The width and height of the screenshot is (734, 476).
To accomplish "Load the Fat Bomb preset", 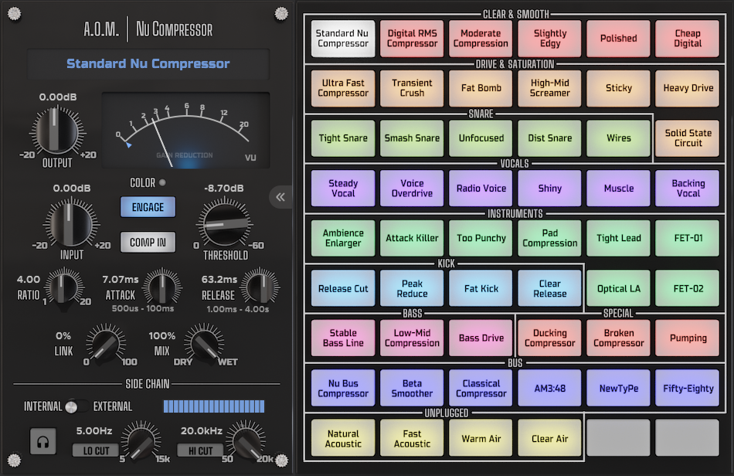I will coord(481,88).
